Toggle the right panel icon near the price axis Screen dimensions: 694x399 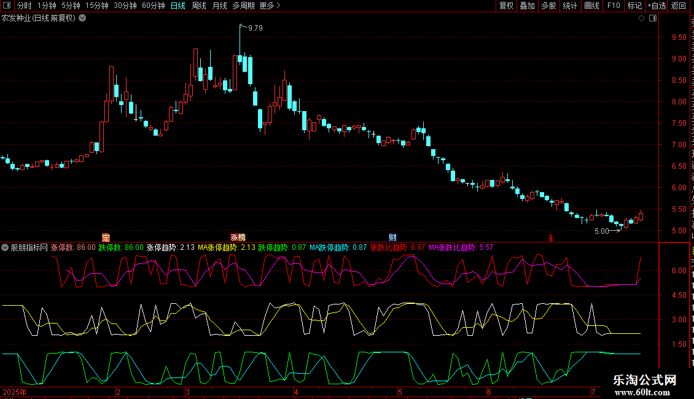point(653,18)
